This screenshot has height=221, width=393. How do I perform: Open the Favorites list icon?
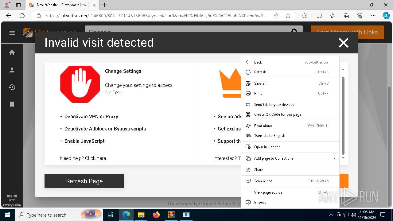tap(333, 16)
